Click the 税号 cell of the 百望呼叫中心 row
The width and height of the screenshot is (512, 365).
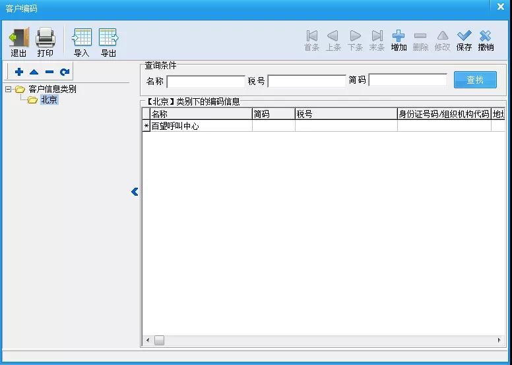(346, 126)
